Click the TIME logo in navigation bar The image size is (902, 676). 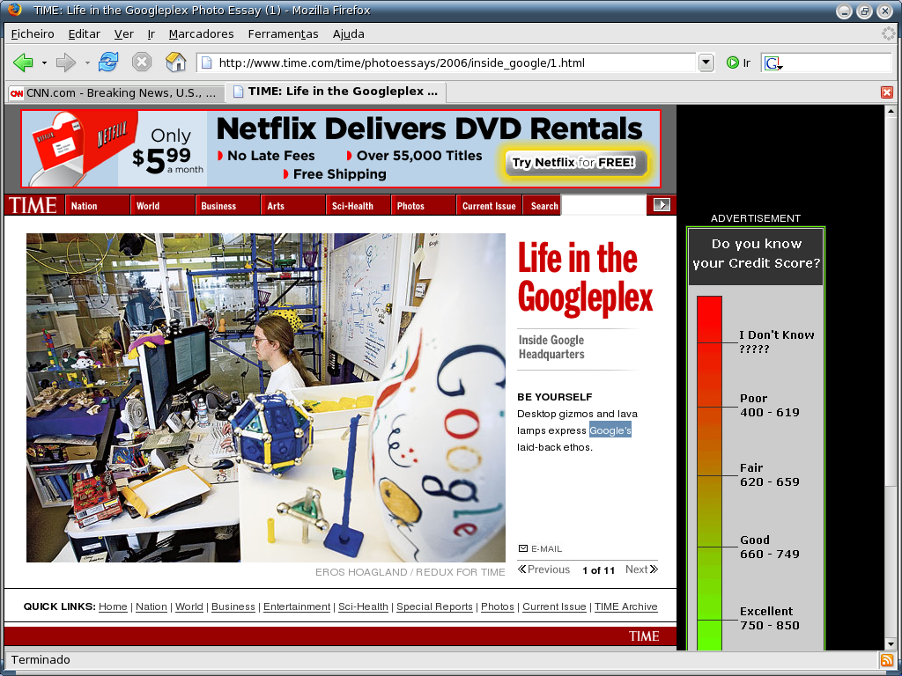tap(33, 205)
